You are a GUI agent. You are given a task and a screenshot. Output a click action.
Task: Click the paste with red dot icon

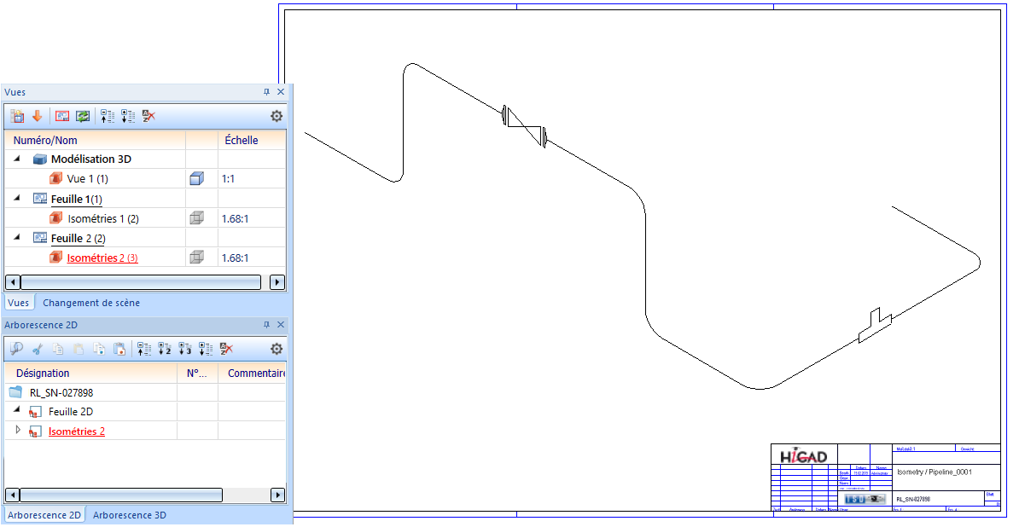(x=119, y=349)
